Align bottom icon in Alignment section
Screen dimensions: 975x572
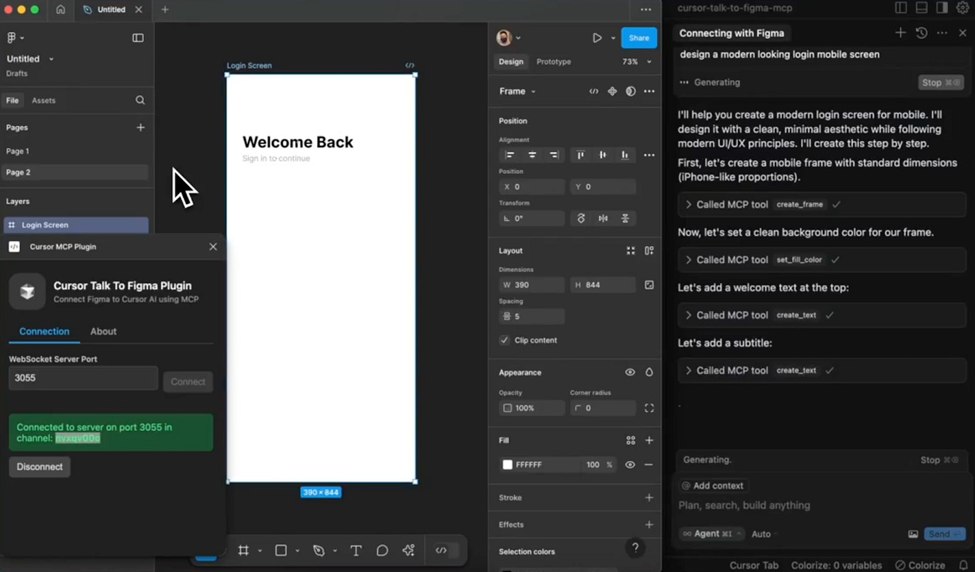click(x=625, y=155)
